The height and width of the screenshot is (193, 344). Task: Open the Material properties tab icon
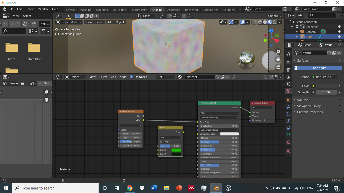point(288,142)
